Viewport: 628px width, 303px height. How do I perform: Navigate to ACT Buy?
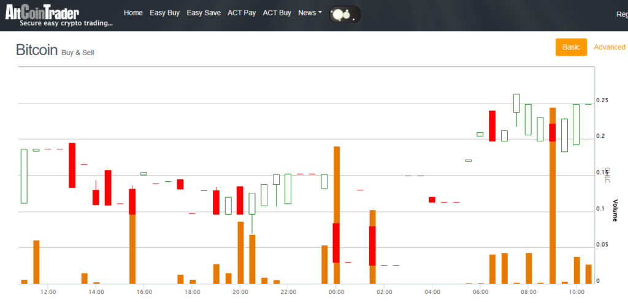click(277, 13)
